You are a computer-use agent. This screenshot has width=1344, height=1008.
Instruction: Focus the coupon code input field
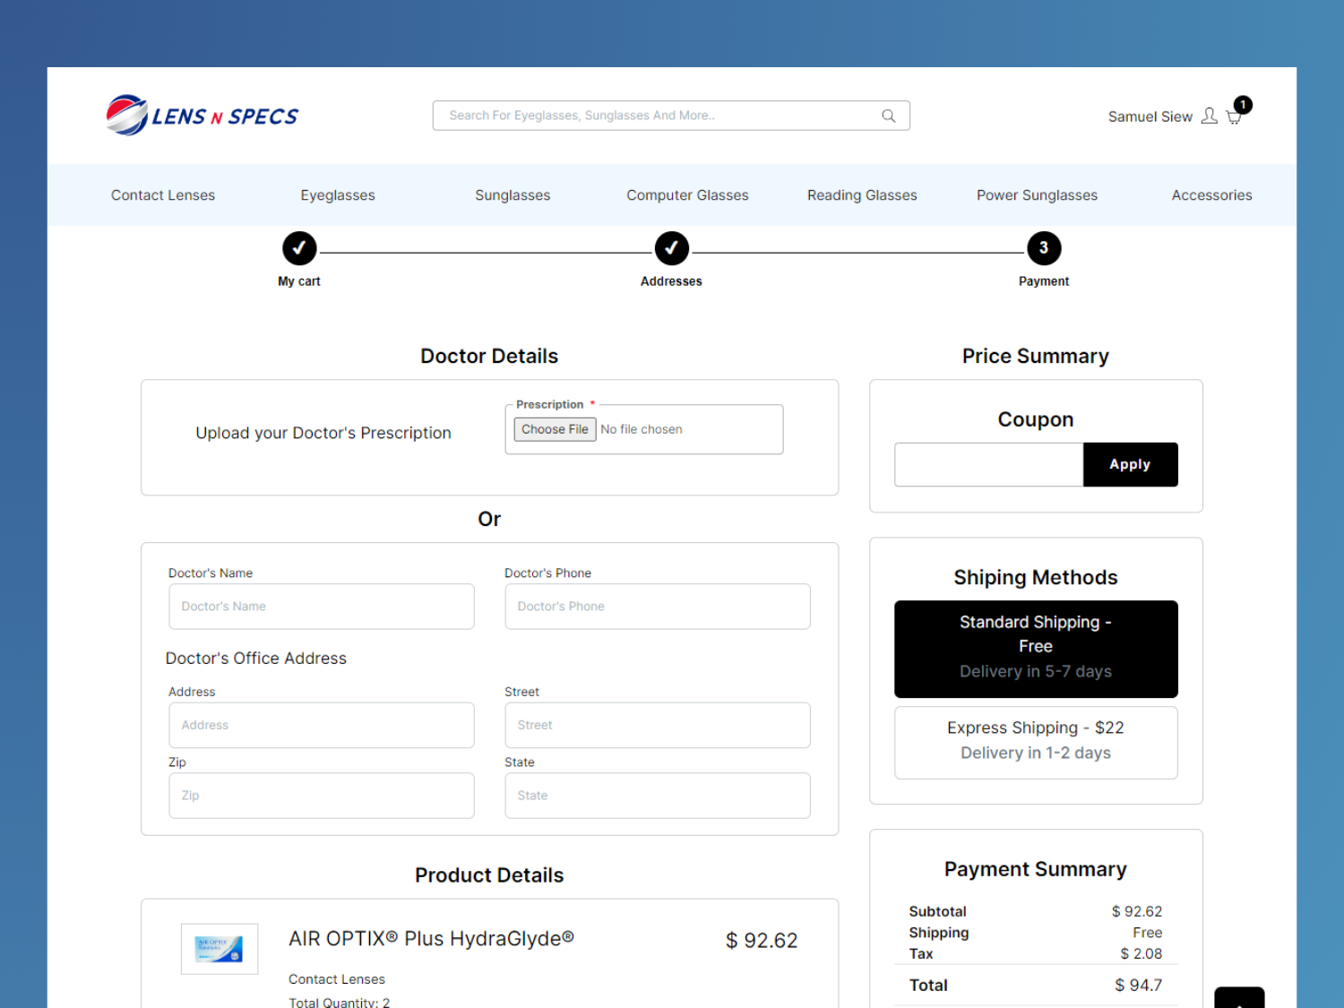(x=988, y=464)
